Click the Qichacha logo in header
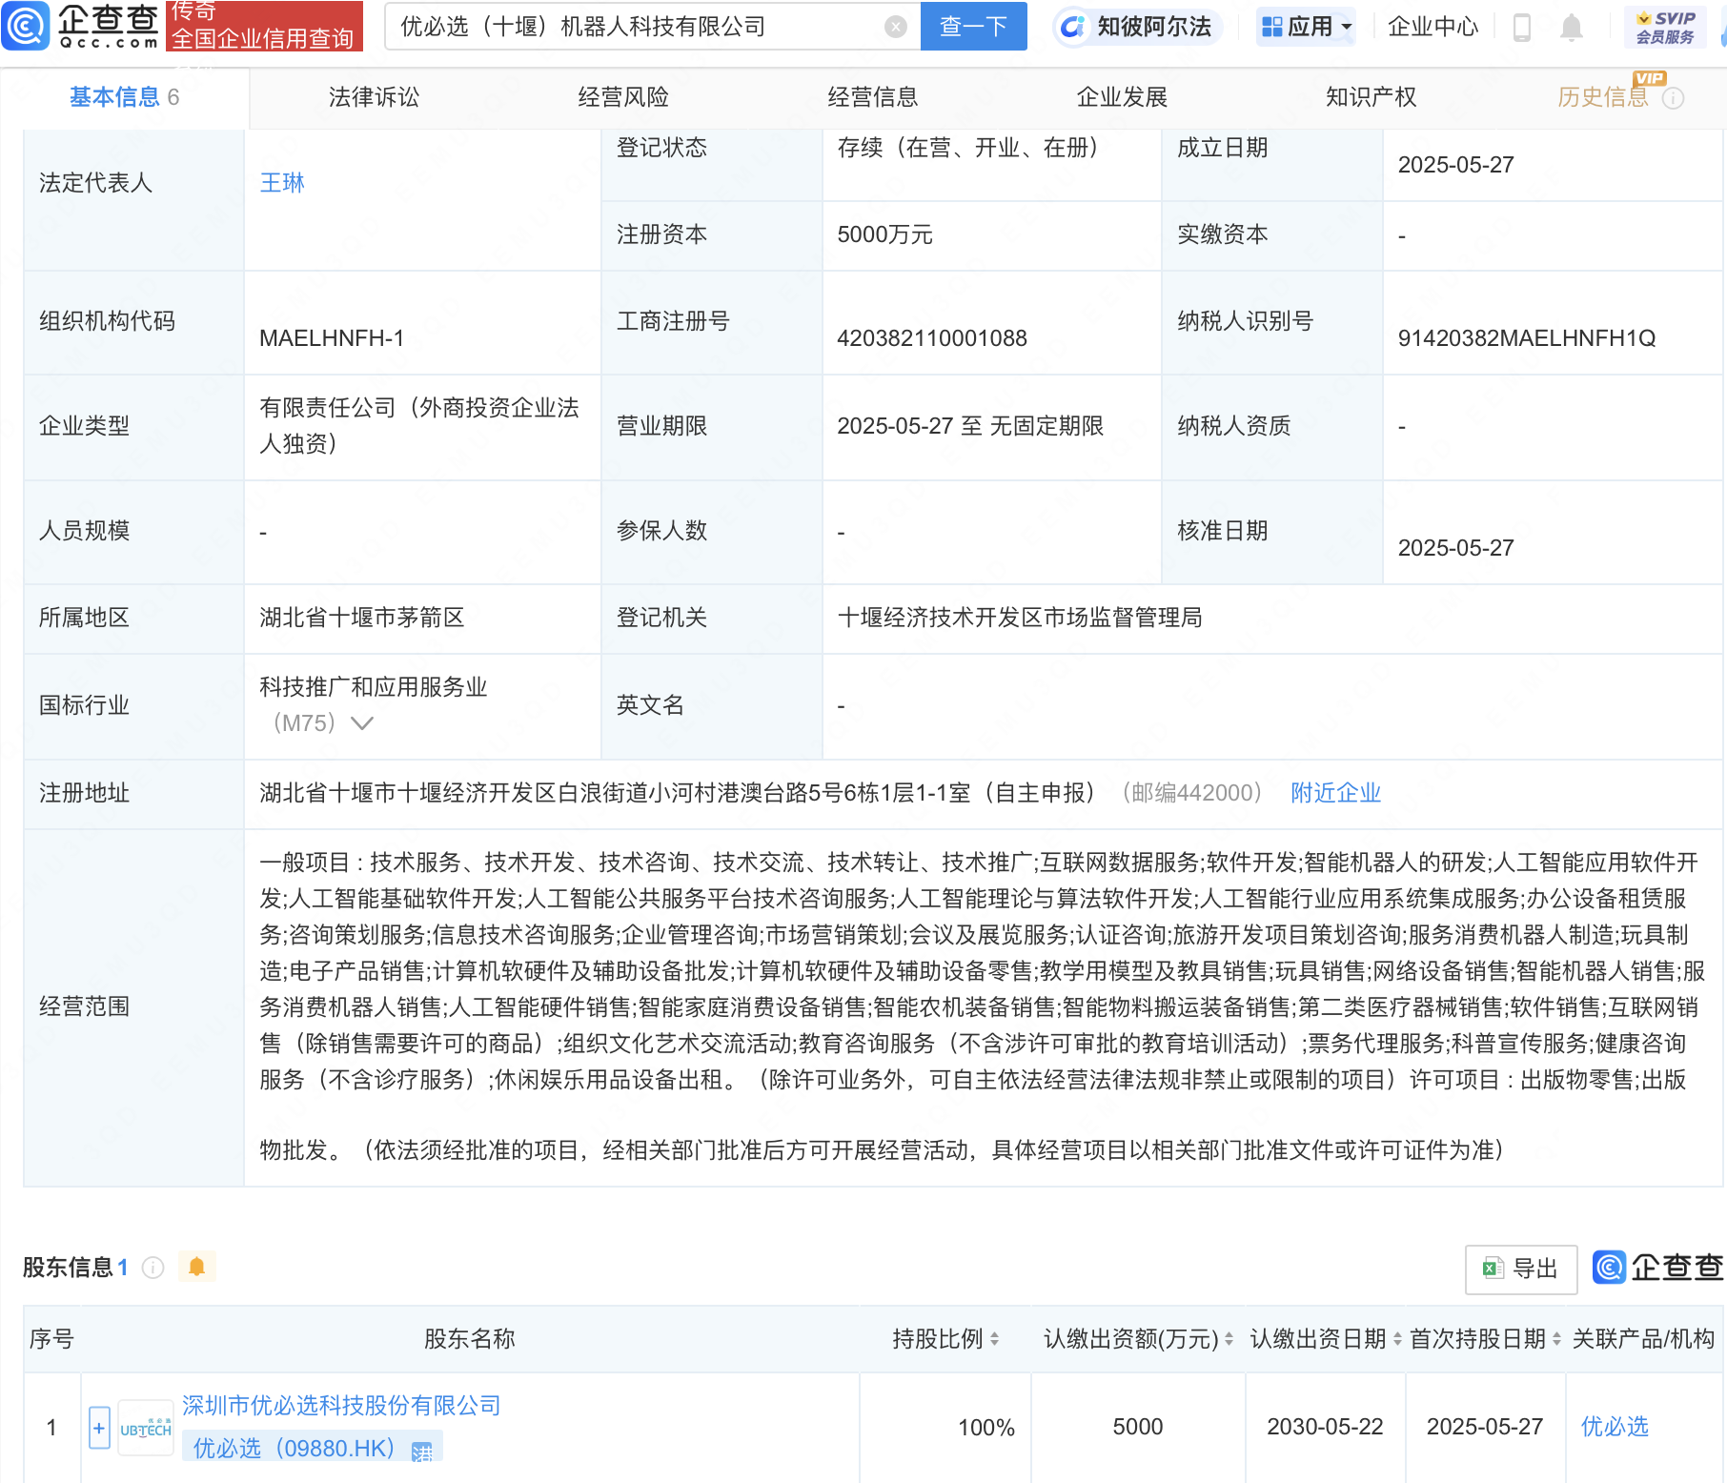 pos(81,26)
